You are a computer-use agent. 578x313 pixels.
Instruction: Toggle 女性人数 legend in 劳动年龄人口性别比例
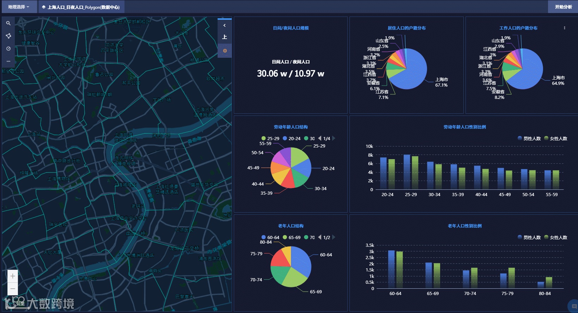tap(555, 138)
